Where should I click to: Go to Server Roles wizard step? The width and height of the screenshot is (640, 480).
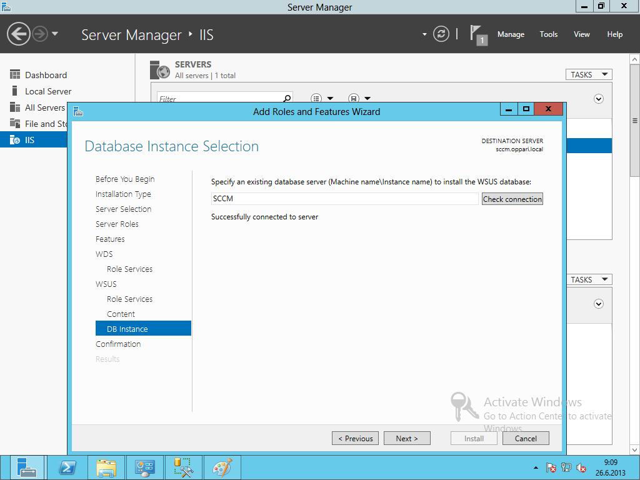(117, 224)
